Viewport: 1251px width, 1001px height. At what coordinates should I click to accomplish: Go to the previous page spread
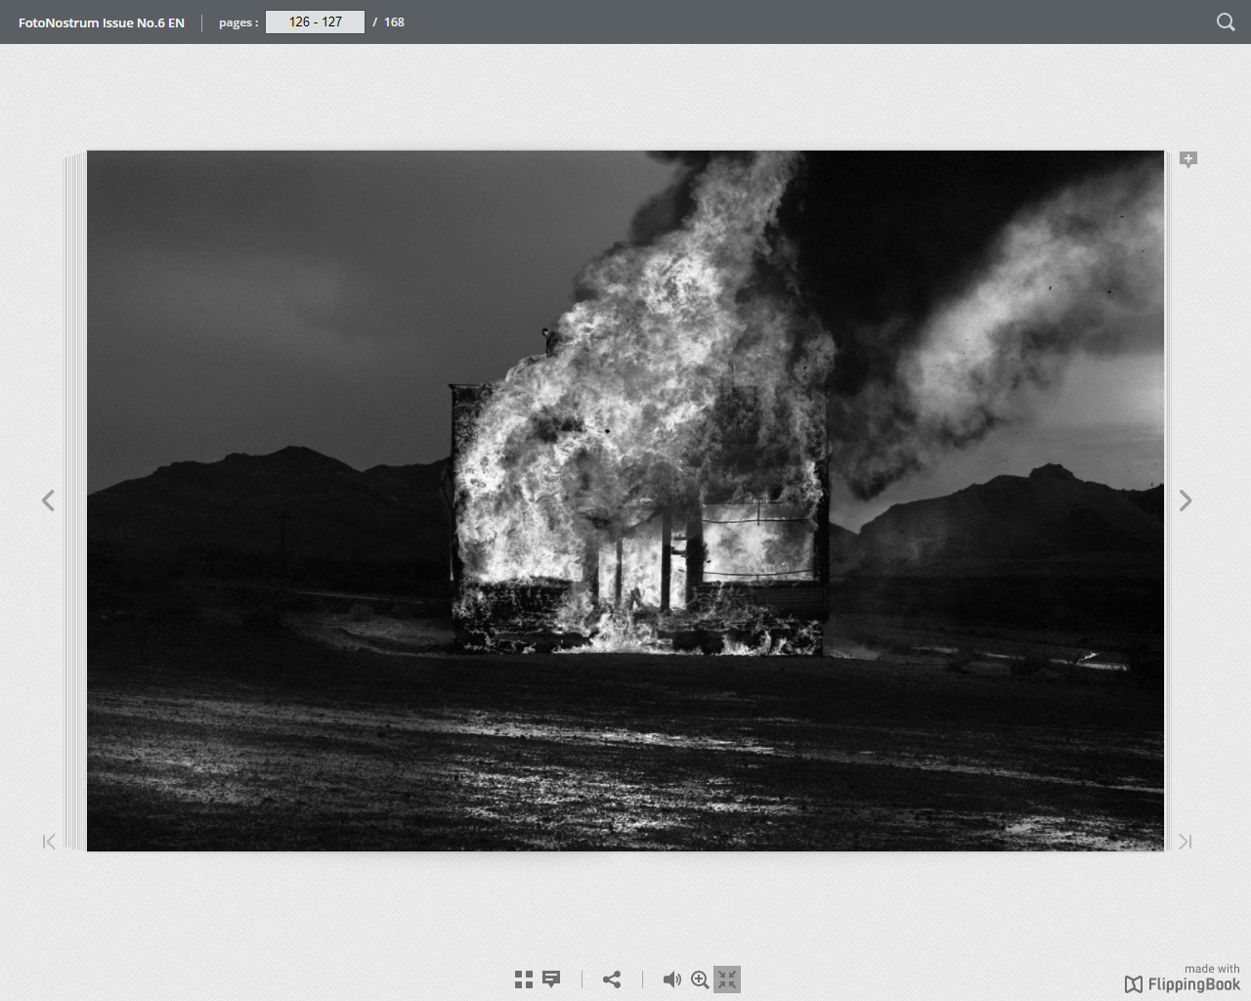click(48, 500)
